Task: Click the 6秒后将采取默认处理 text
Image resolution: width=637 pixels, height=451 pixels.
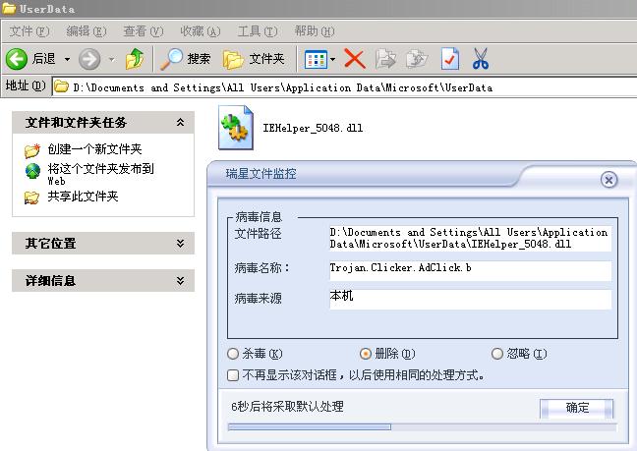Action: click(287, 407)
